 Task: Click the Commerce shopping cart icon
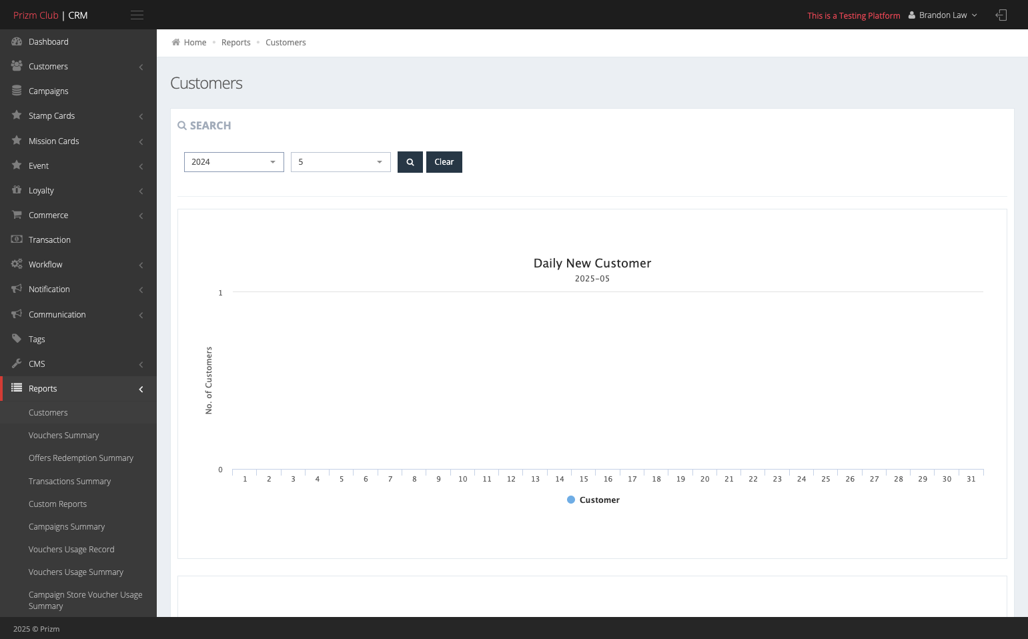17,215
